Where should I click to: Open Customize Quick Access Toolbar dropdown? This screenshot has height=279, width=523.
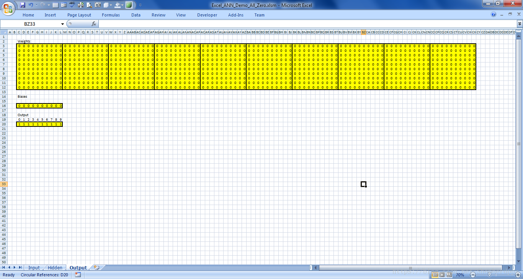coord(140,5)
